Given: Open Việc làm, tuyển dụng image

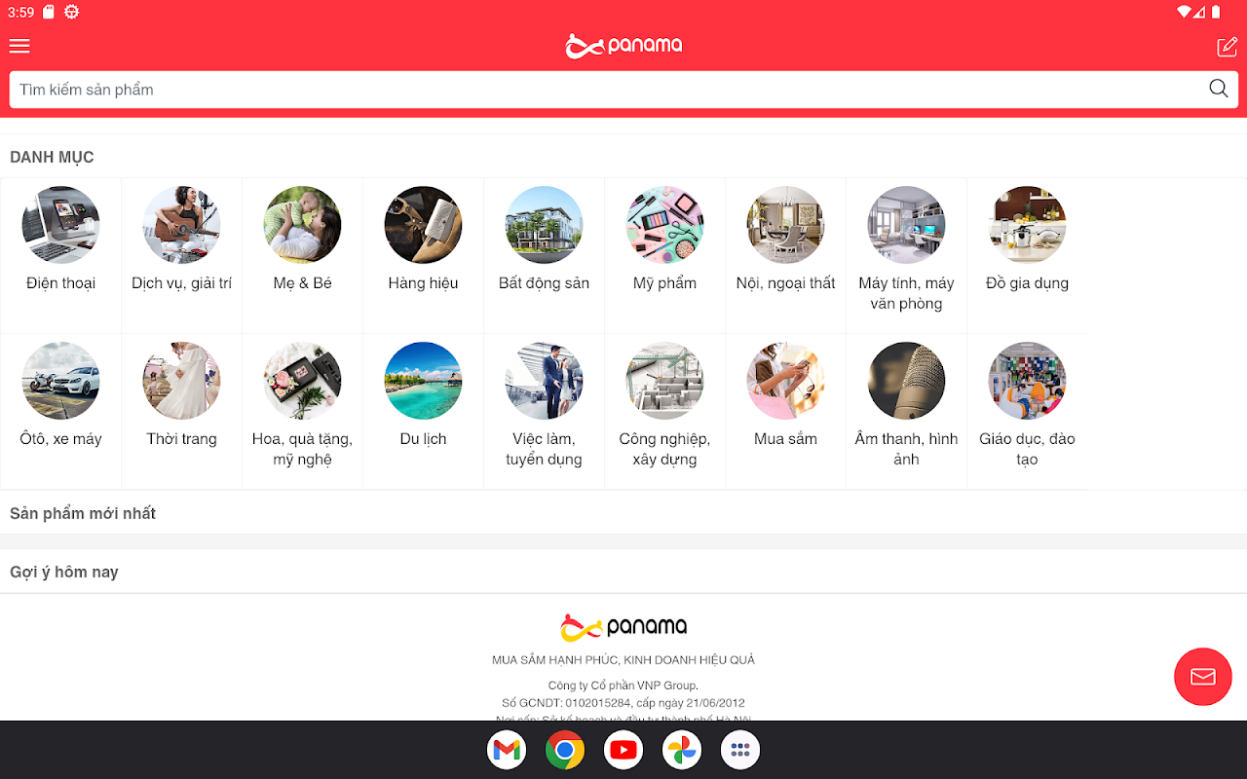Looking at the screenshot, I should pyautogui.click(x=544, y=381).
